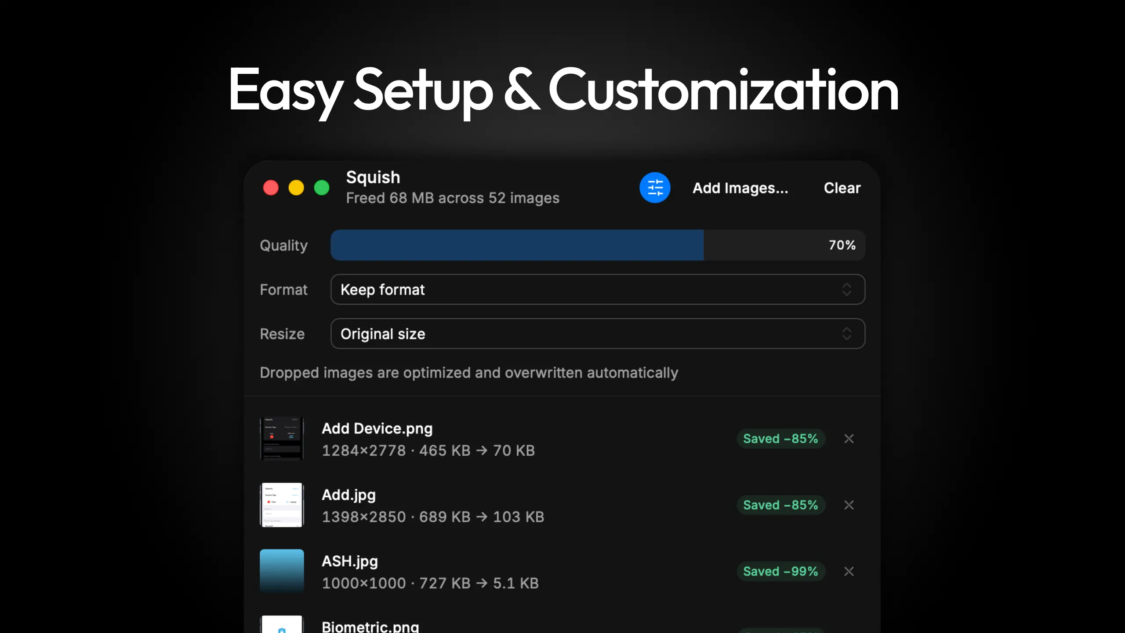Click the Biometric.png file name
The height and width of the screenshot is (633, 1125).
(370, 626)
